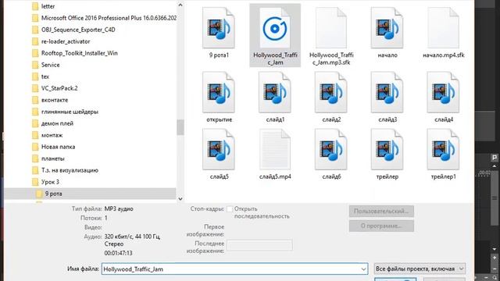Select the слайд4 video file

443,97
